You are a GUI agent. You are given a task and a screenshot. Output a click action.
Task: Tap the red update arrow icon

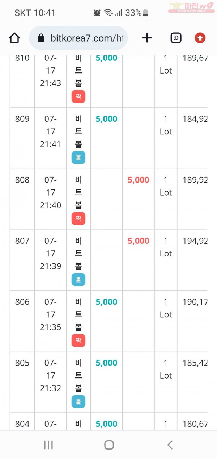click(200, 38)
